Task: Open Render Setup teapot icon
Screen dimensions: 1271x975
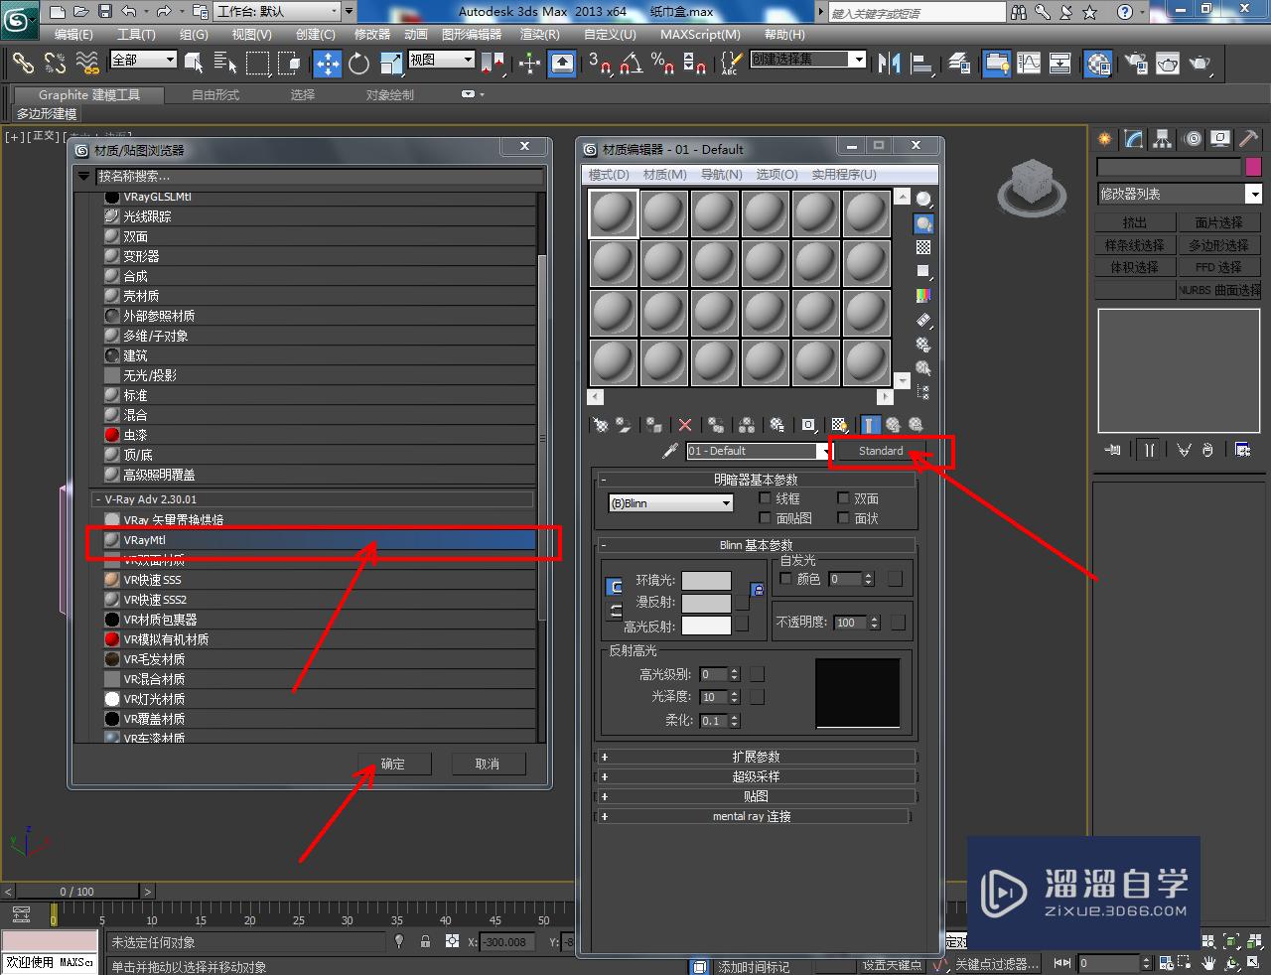Action: [1136, 64]
